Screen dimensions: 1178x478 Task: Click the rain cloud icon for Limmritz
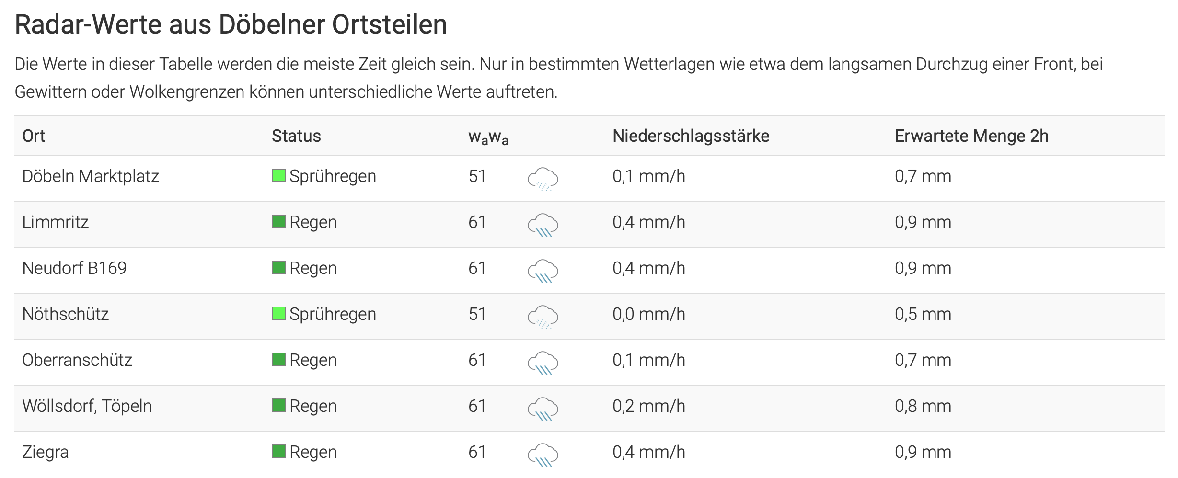click(x=543, y=225)
